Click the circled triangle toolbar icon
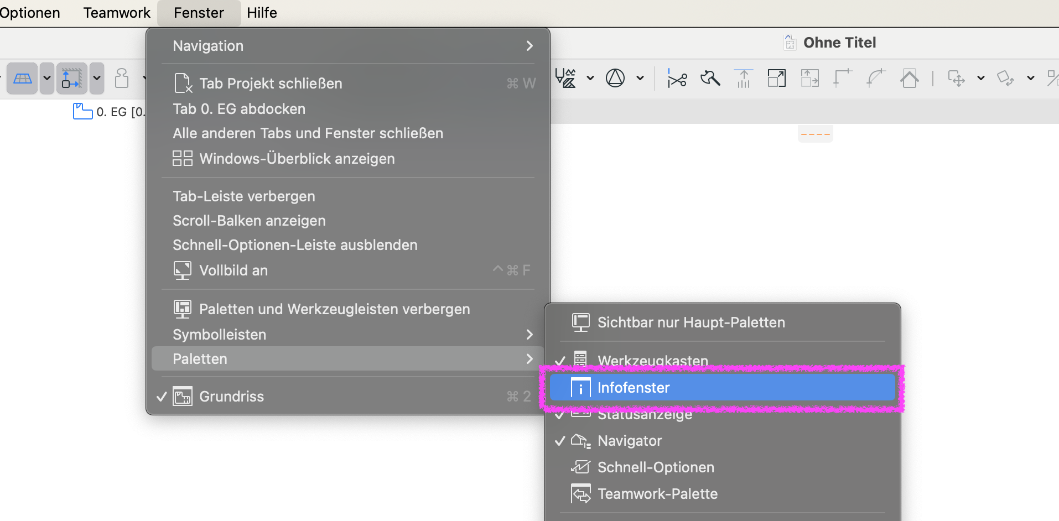This screenshot has height=521, width=1059. [615, 79]
